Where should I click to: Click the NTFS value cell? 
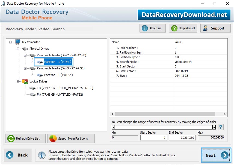pyautogui.click(x=200, y=57)
